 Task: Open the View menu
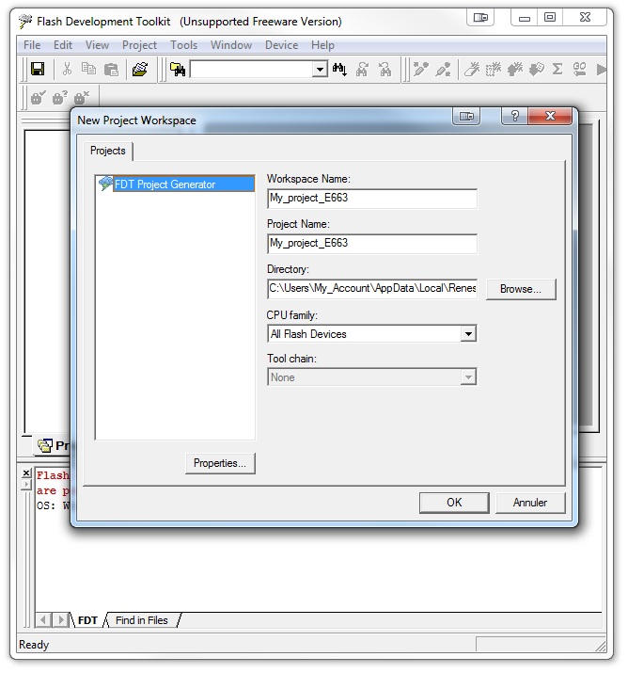[x=97, y=45]
